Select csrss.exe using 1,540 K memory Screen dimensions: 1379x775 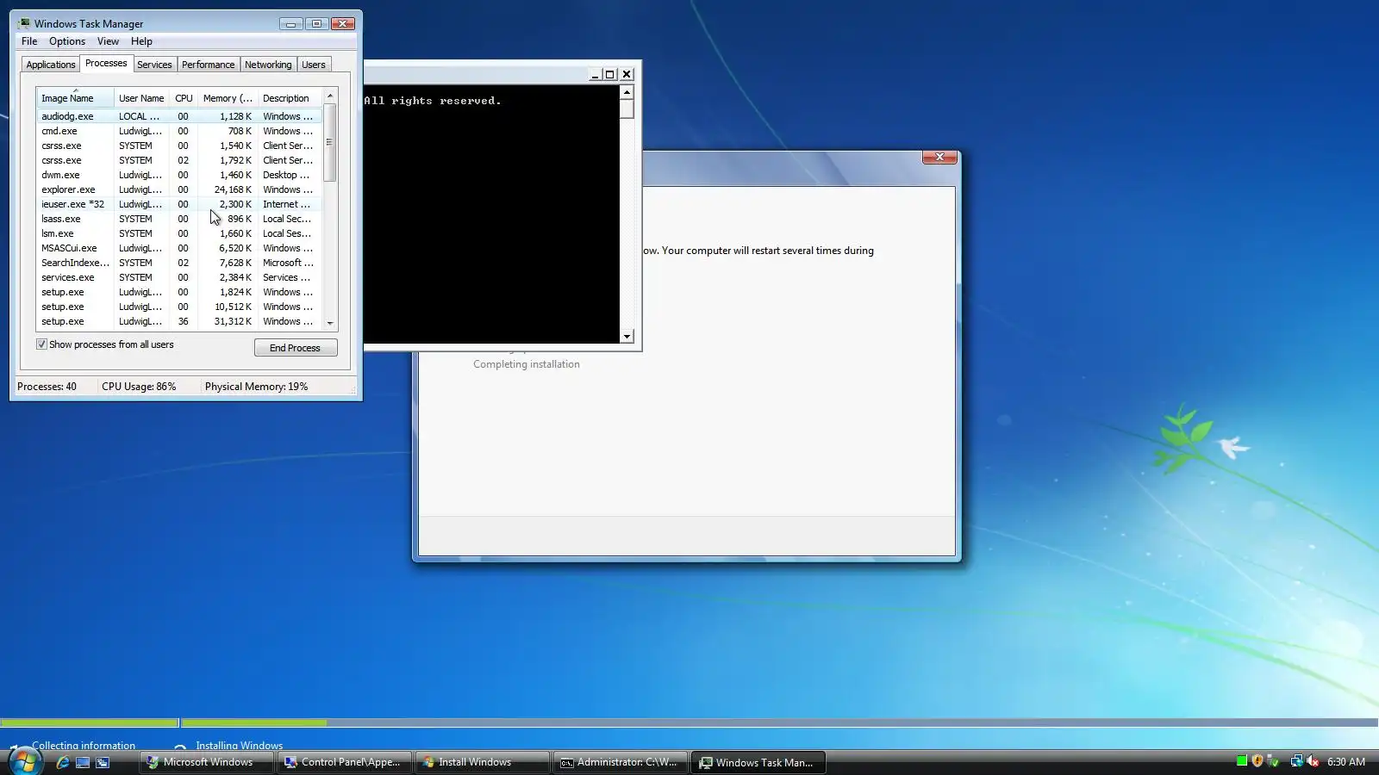click(x=179, y=146)
